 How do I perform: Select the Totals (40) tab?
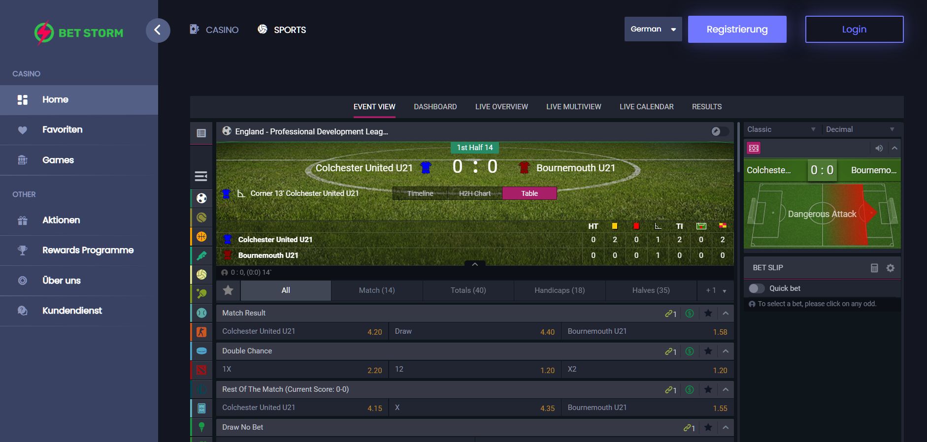pyautogui.click(x=468, y=290)
